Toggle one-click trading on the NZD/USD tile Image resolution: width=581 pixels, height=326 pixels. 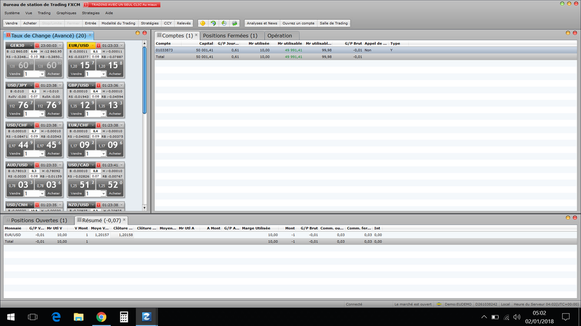coord(99,205)
